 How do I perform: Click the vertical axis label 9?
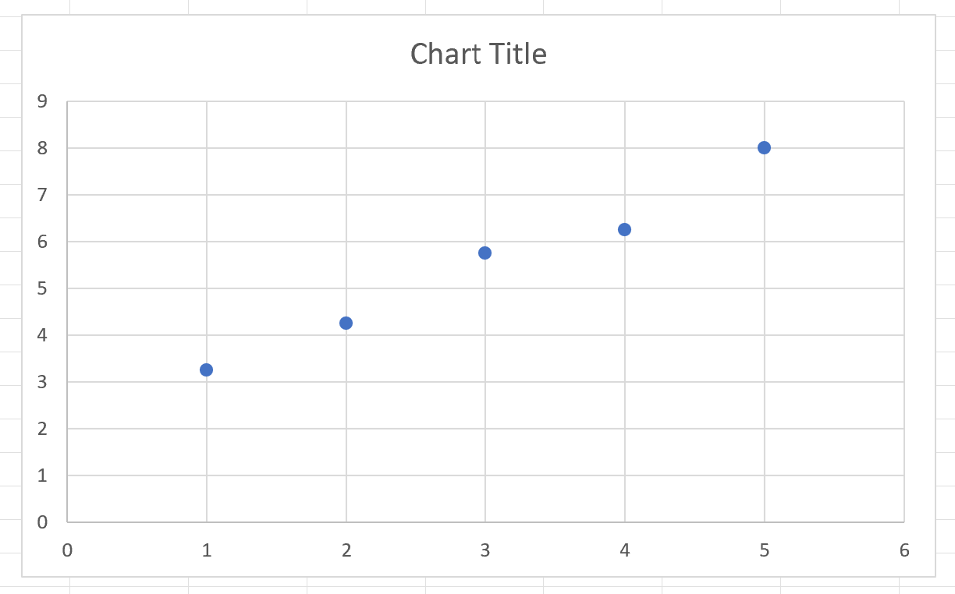pos(42,101)
